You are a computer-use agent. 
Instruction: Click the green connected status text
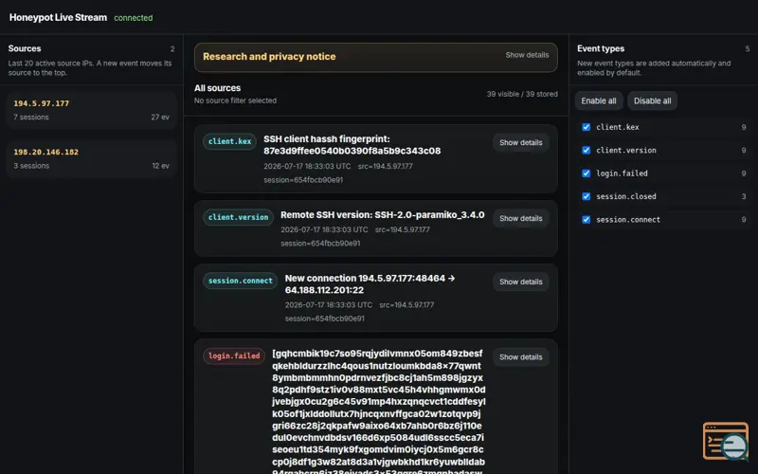(x=134, y=18)
